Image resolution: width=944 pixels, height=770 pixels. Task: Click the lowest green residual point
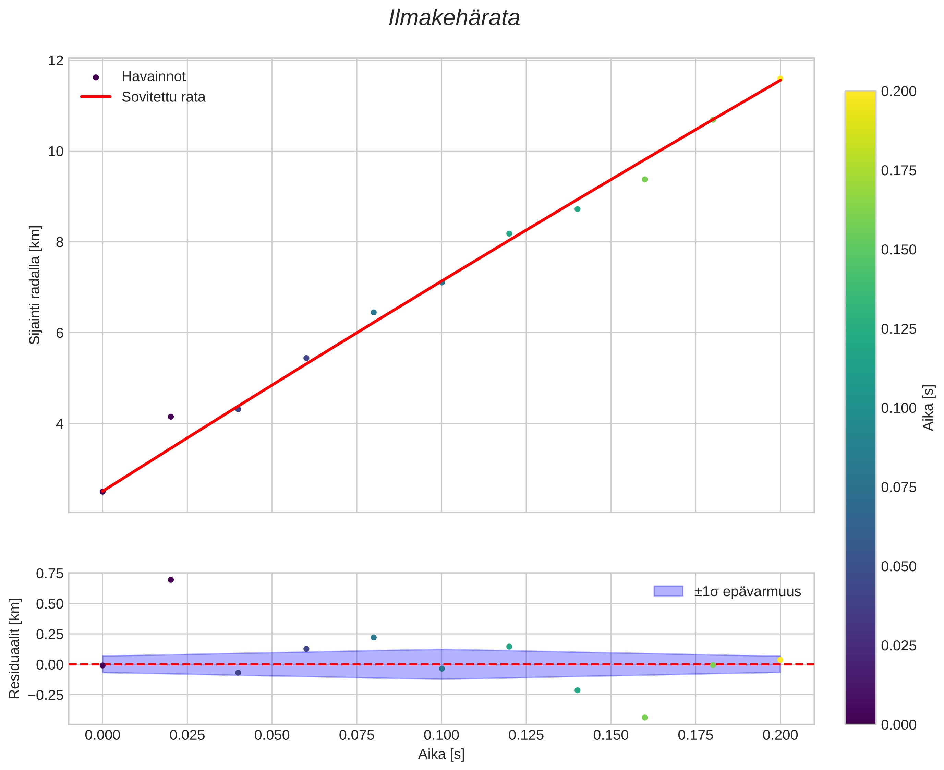point(644,717)
